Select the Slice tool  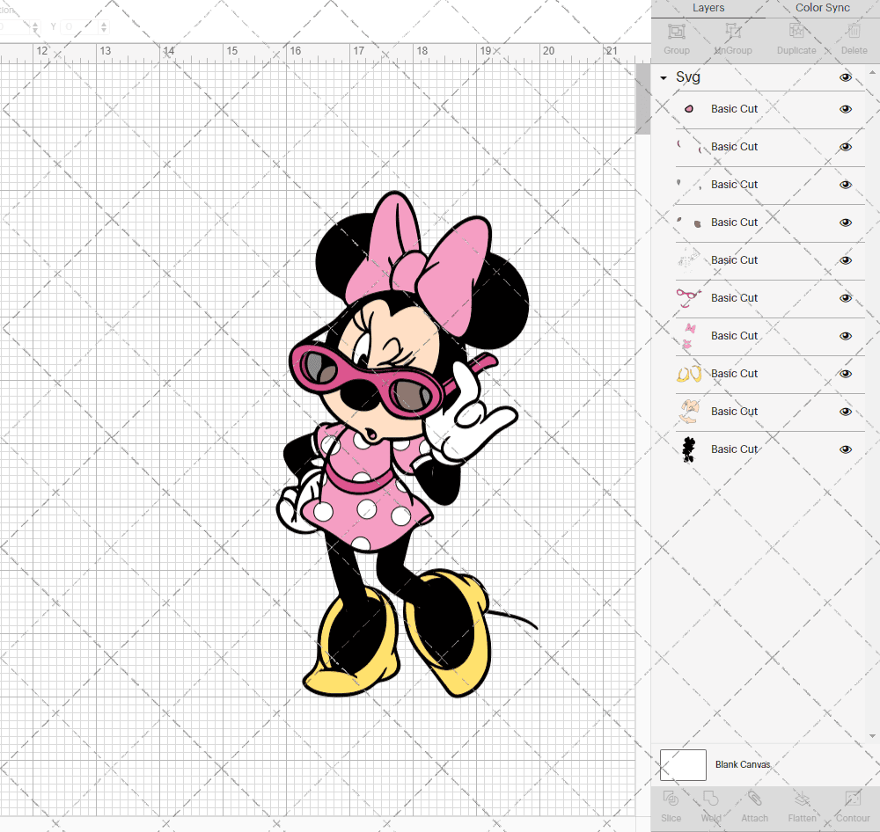[671, 806]
